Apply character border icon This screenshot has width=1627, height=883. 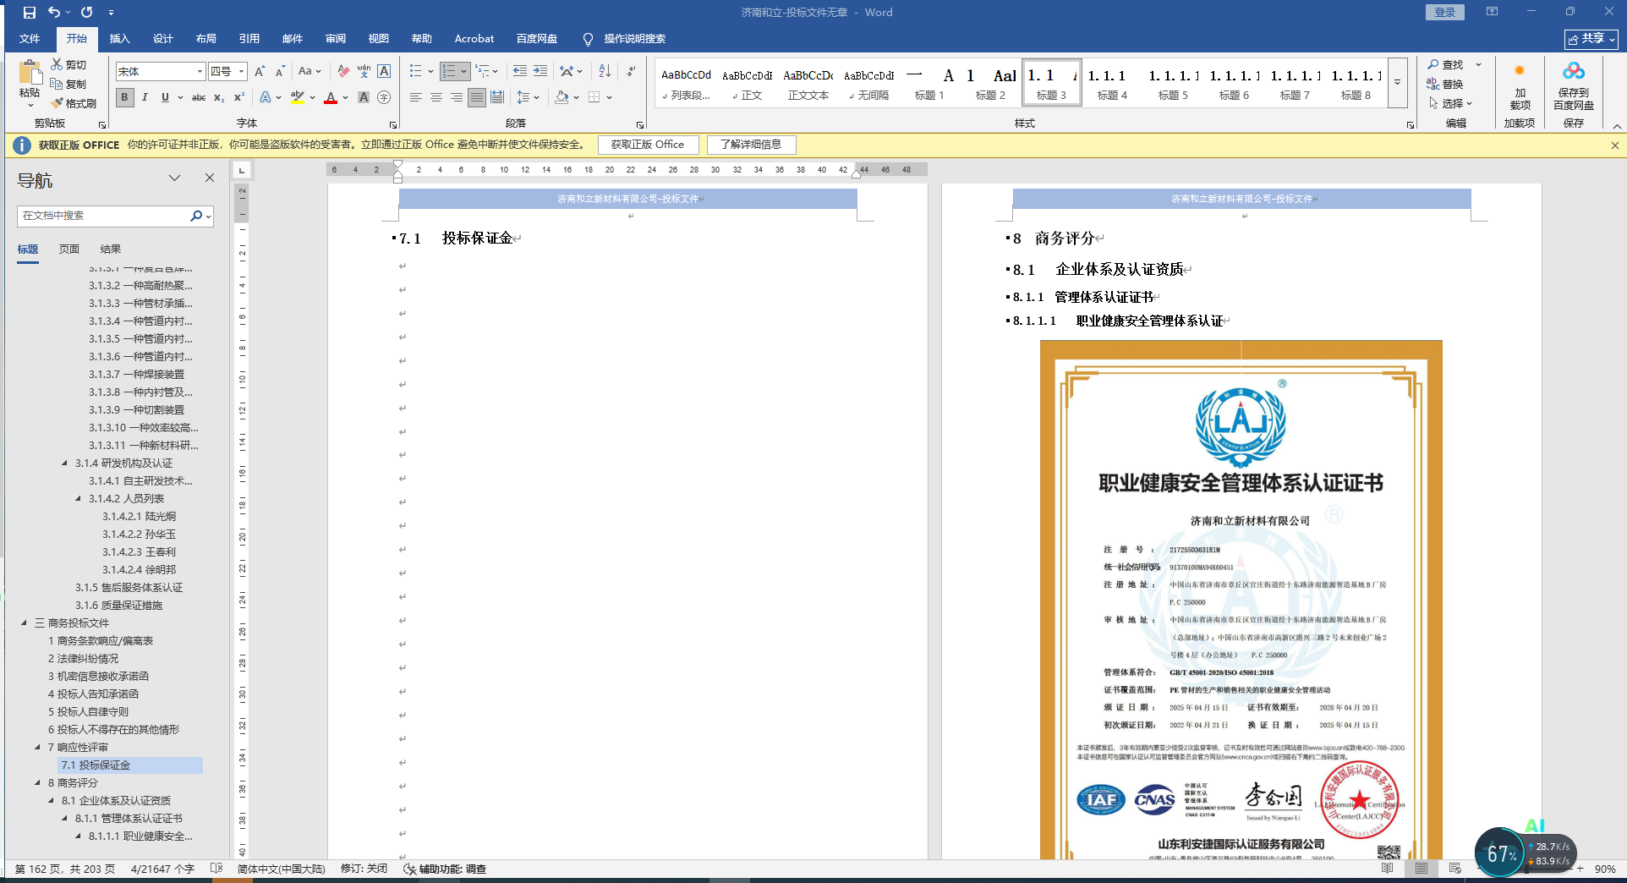coord(384,72)
